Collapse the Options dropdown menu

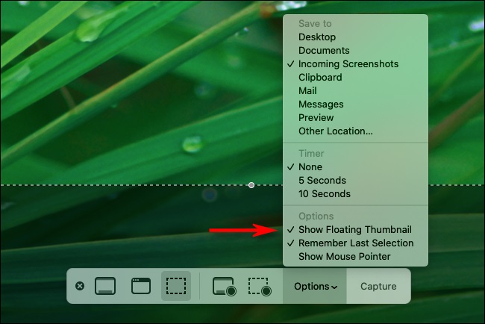315,286
